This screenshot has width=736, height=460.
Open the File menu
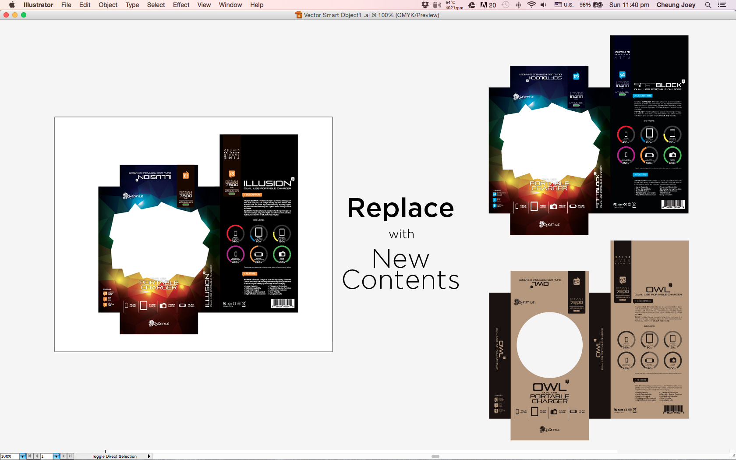click(66, 5)
